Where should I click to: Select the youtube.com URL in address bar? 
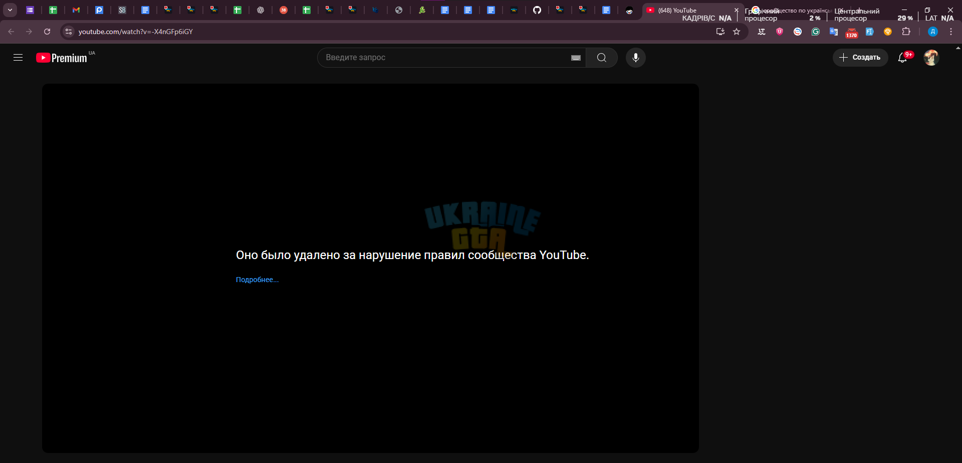coord(136,32)
